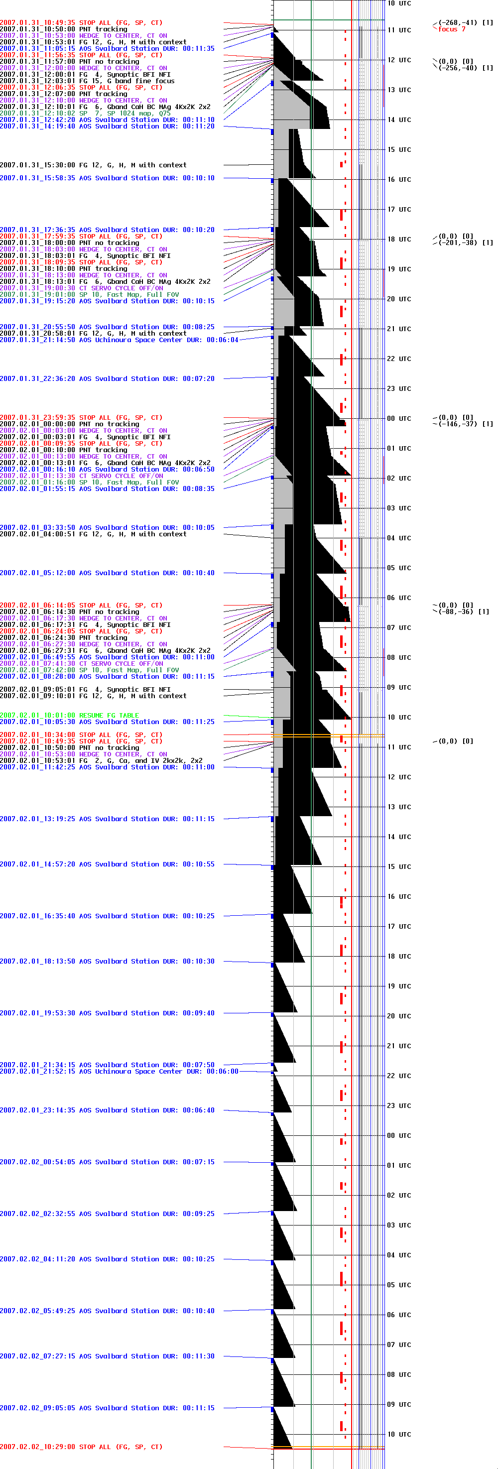Click the 2007.02.01_09:05:01 Synoptic BFI NFI entry
This screenshot has height=1469, width=498.
tap(85, 690)
